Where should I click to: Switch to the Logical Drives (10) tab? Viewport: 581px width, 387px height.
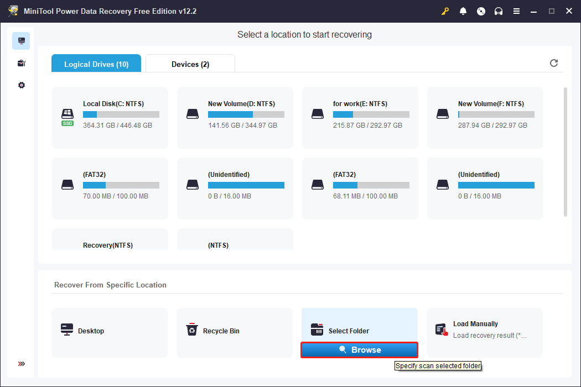(96, 64)
